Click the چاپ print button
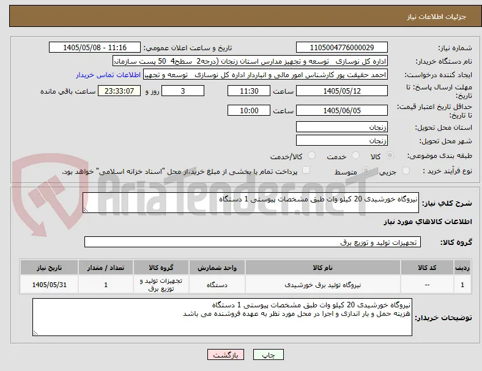The height and width of the screenshot is (371, 482). (269, 354)
